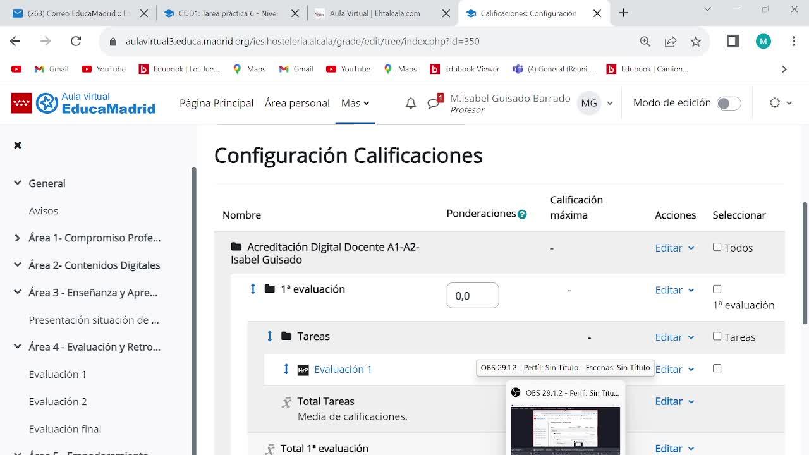Open Avisos in the course index
Screen dimensions: 809x455
[x=44, y=211]
